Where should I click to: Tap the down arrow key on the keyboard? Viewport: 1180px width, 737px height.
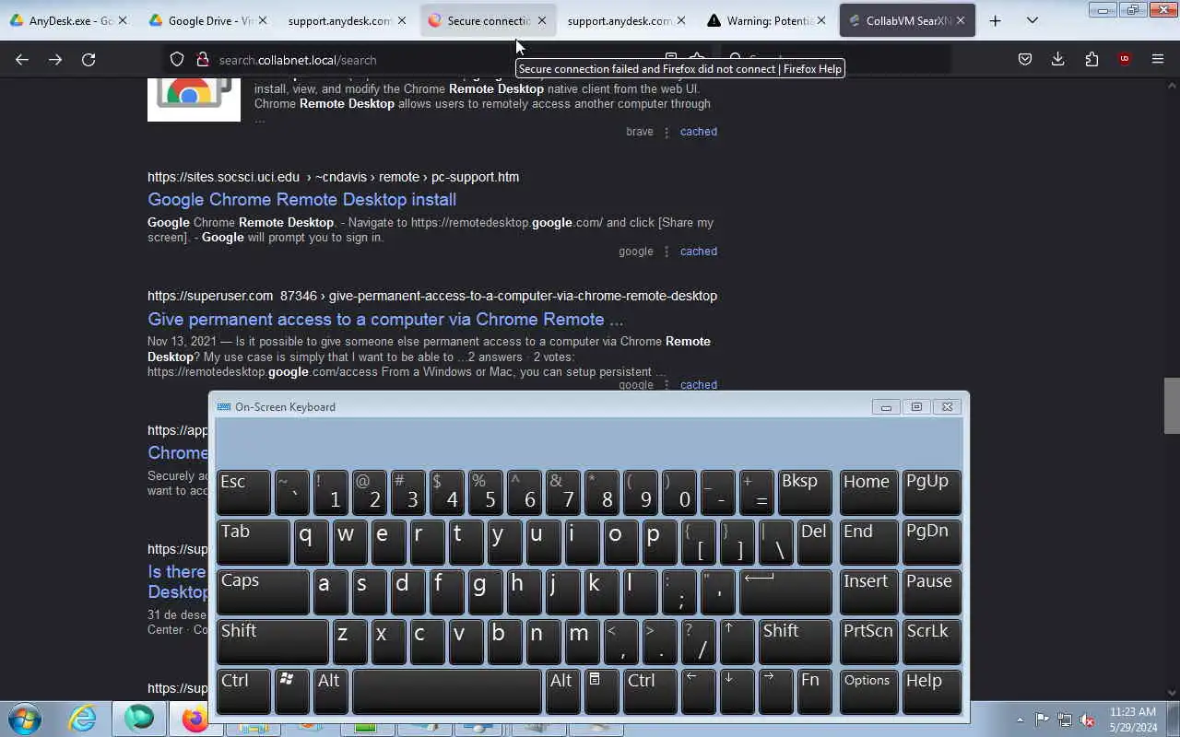[x=736, y=691]
